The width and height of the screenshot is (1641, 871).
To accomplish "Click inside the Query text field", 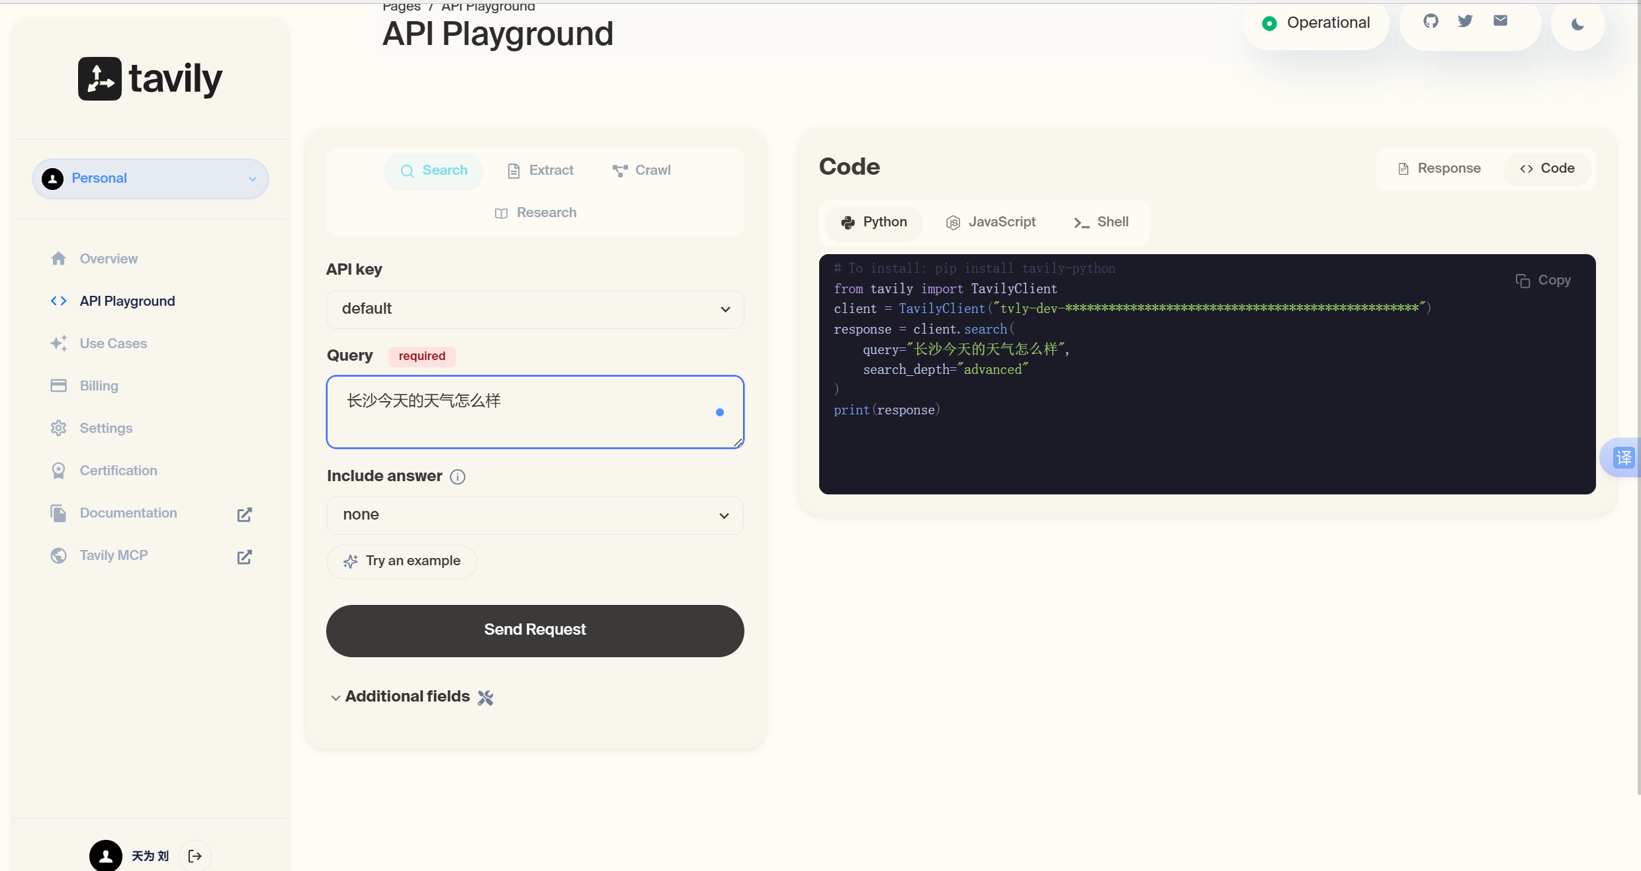I will point(523,412).
